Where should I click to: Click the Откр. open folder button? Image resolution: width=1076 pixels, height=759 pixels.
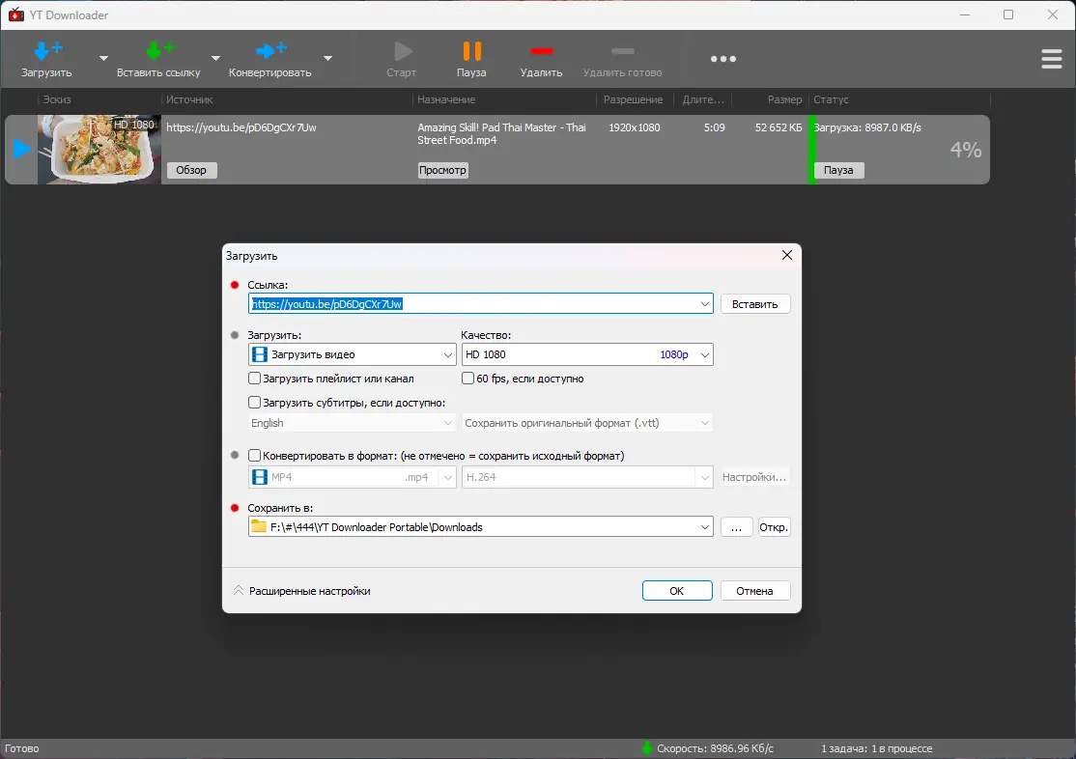pos(774,527)
